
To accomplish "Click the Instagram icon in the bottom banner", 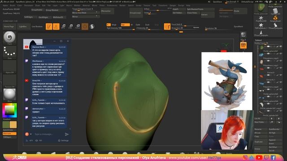I will [245, 157].
